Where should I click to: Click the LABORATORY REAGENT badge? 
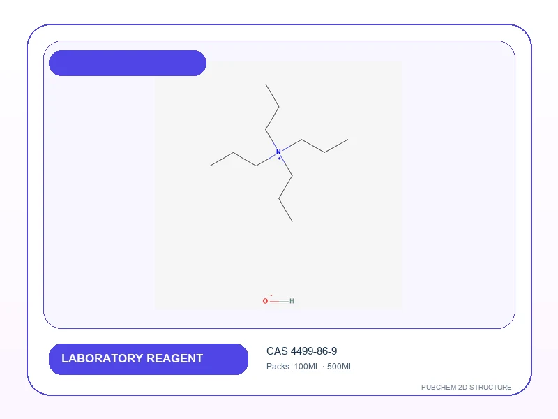[x=149, y=359]
